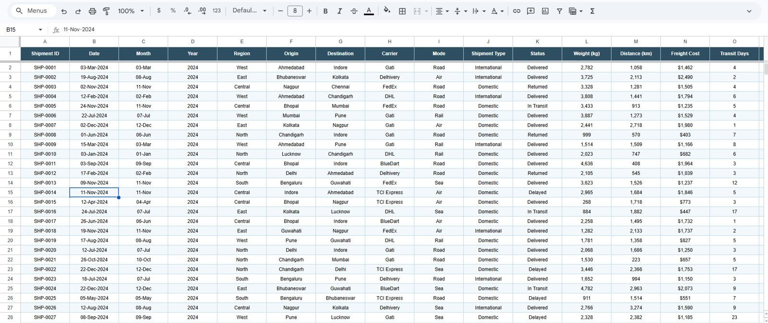Toggle strikethrough formatting
This screenshot has width=768, height=323.
[354, 11]
